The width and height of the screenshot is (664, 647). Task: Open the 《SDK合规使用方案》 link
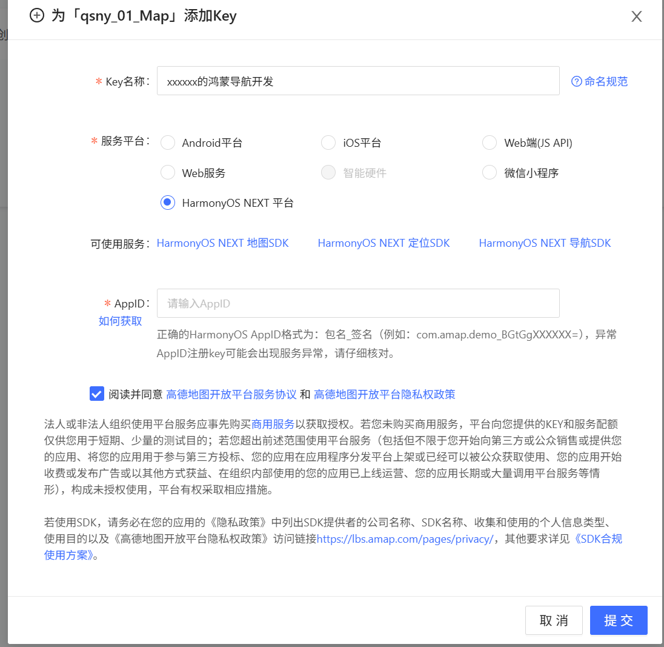coord(598,539)
